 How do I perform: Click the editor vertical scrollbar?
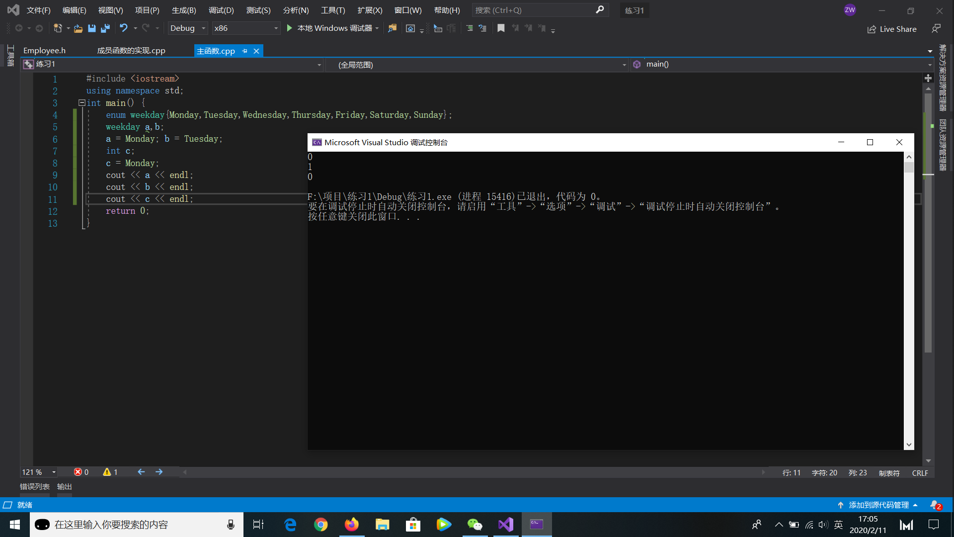coord(928,224)
